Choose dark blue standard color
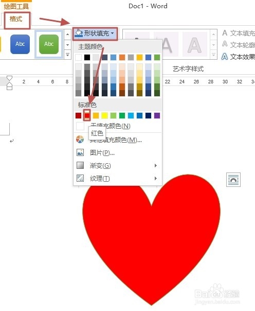This screenshot has height=311, width=255. click(148, 115)
